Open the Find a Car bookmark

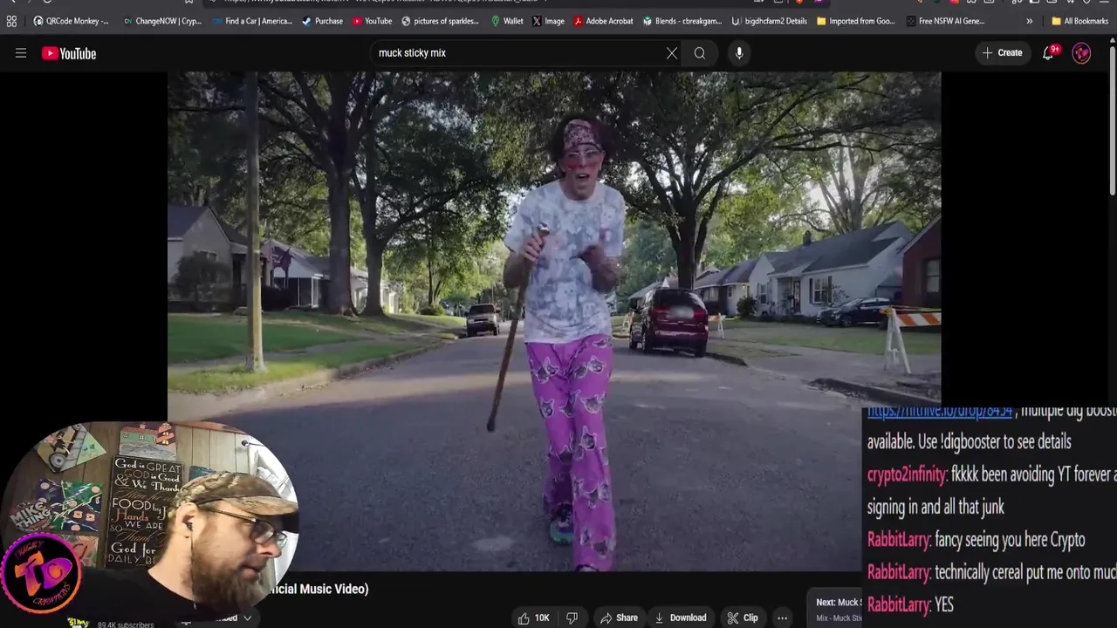(252, 21)
